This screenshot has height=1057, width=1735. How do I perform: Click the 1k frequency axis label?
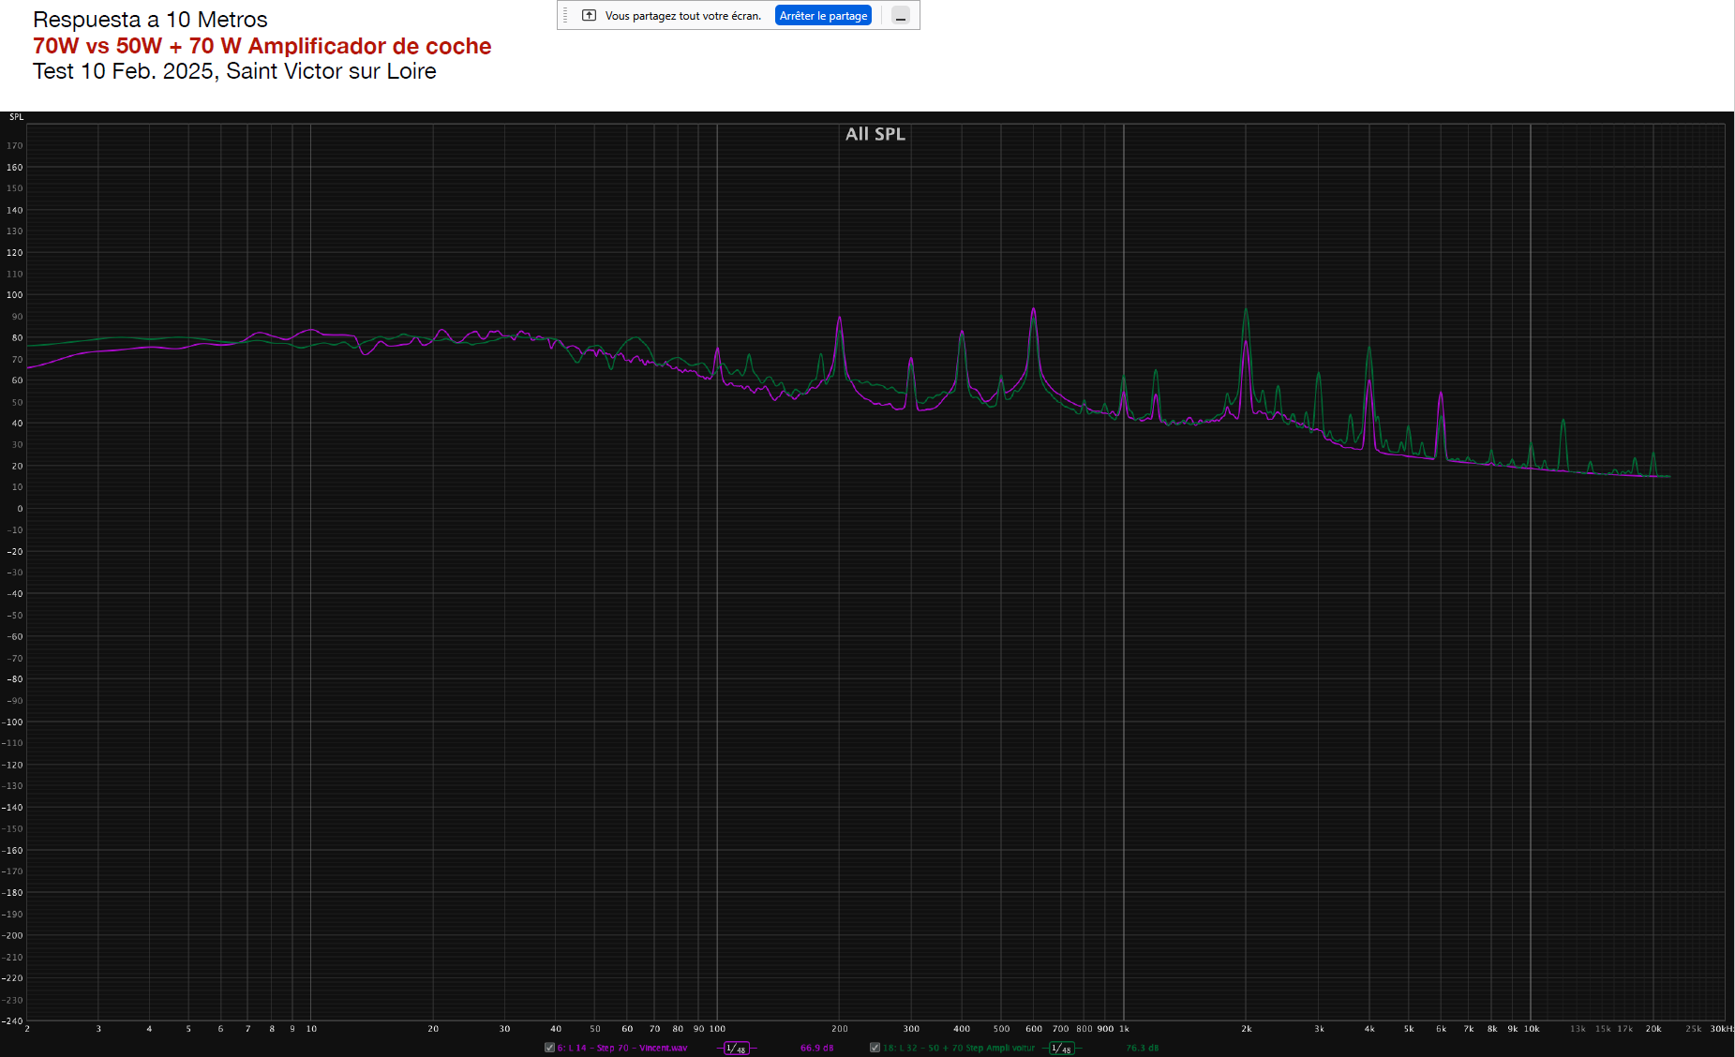click(1124, 1029)
